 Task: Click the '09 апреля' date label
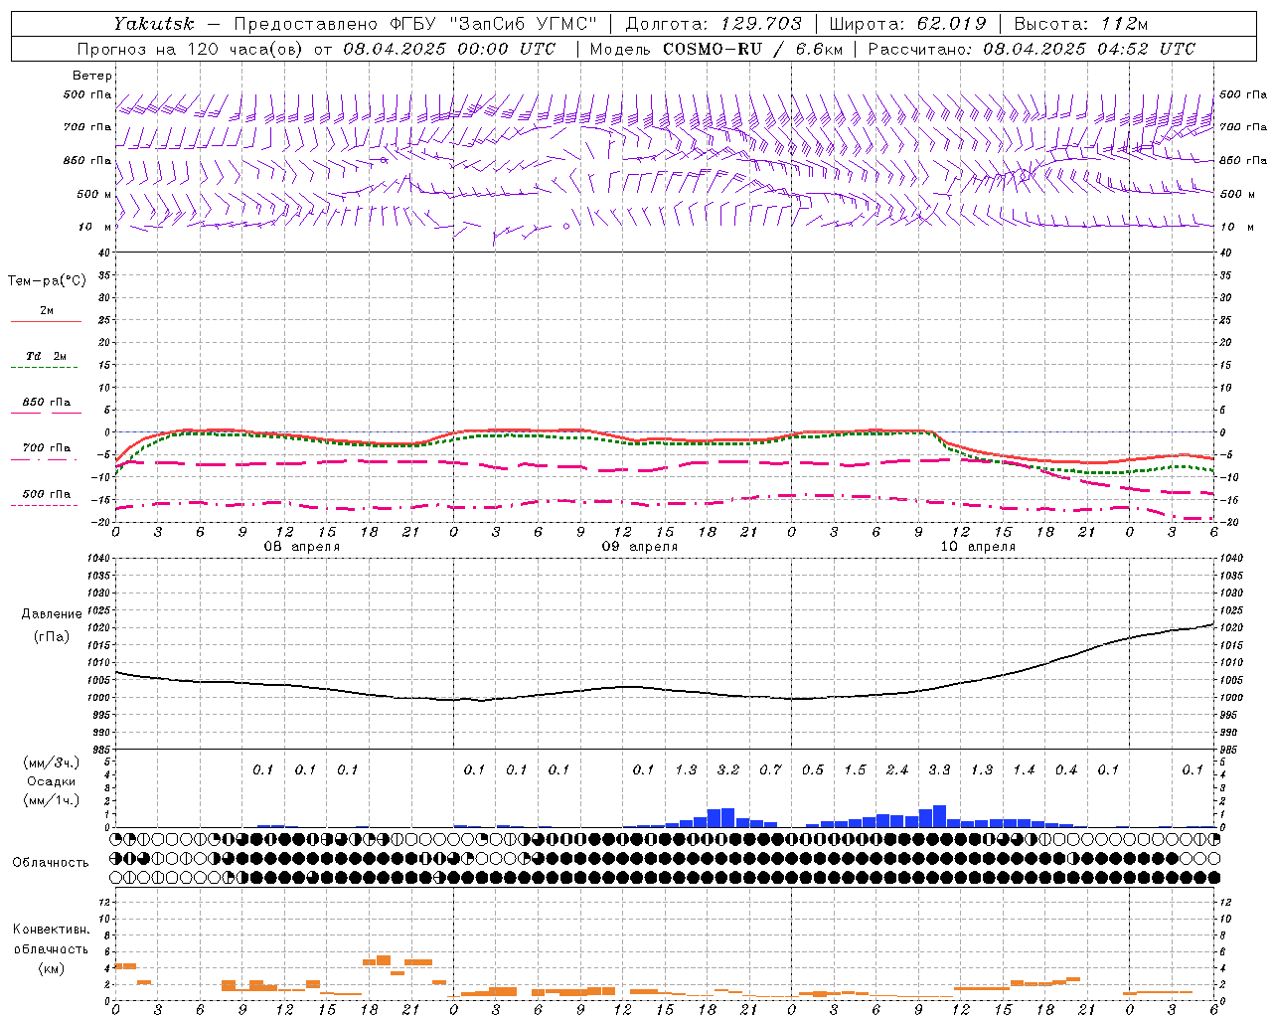[639, 547]
